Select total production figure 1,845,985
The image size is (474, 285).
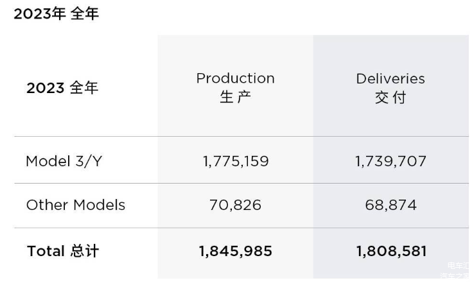236,251
